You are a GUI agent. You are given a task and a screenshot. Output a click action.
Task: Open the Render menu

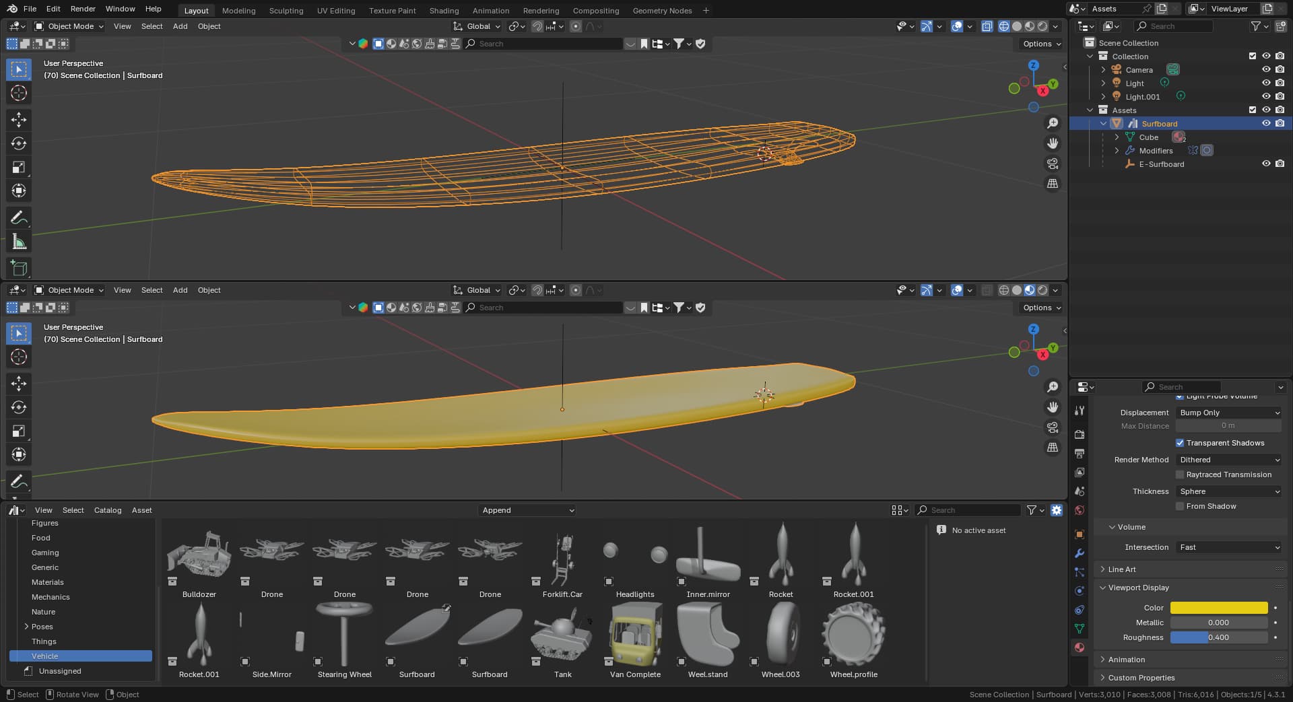(83, 9)
